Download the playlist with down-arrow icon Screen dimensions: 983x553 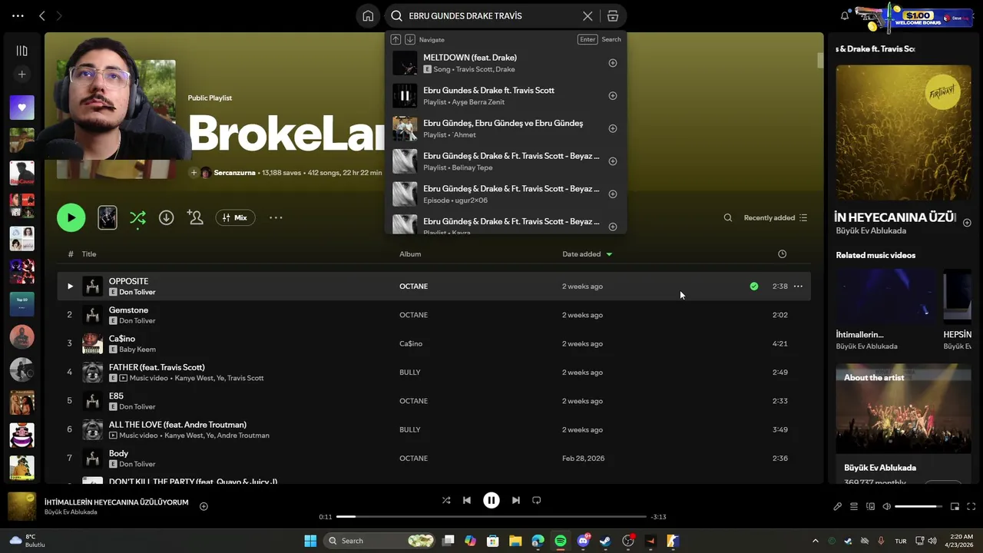click(x=166, y=218)
